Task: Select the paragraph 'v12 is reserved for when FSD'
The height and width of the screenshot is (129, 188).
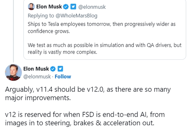Action: coord(85,118)
